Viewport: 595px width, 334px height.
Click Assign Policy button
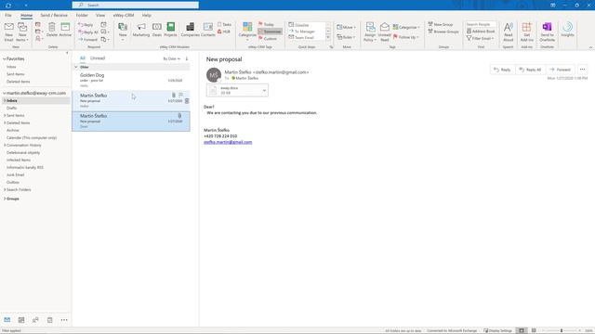coord(370,32)
